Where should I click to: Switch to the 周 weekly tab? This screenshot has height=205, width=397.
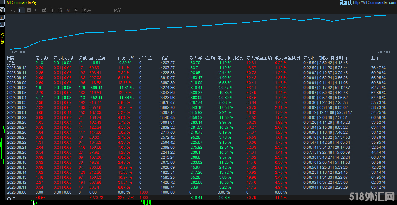[29, 10]
